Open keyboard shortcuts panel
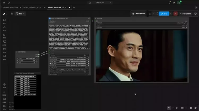Screen dimensions: 199x111 (4, 100)
